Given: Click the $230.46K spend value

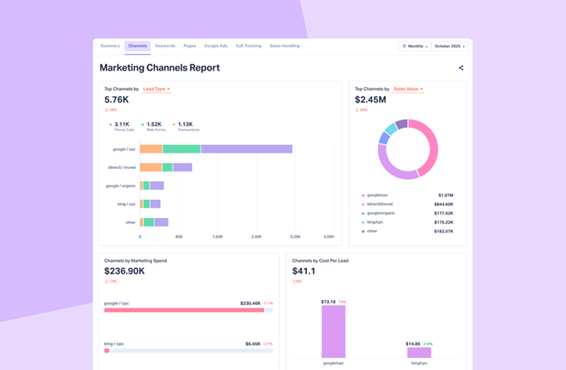Looking at the screenshot, I should tap(250, 303).
